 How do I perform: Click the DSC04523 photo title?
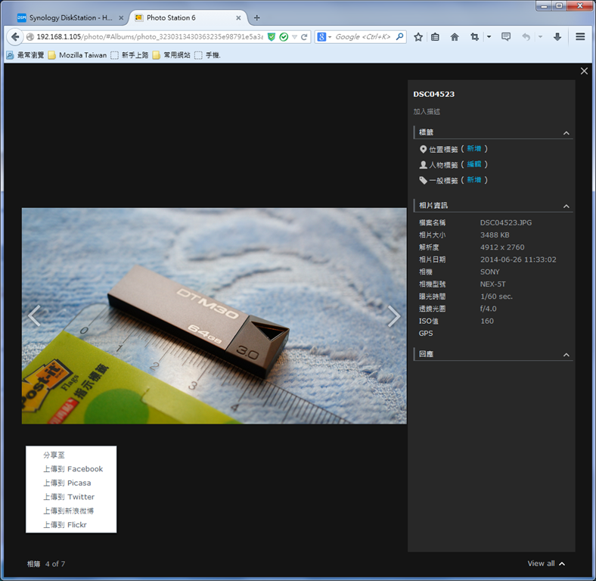[x=433, y=95]
